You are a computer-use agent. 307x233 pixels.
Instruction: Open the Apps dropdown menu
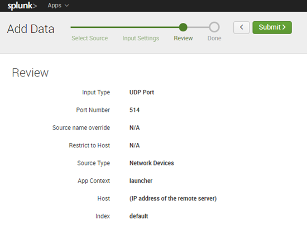pyautogui.click(x=58, y=6)
